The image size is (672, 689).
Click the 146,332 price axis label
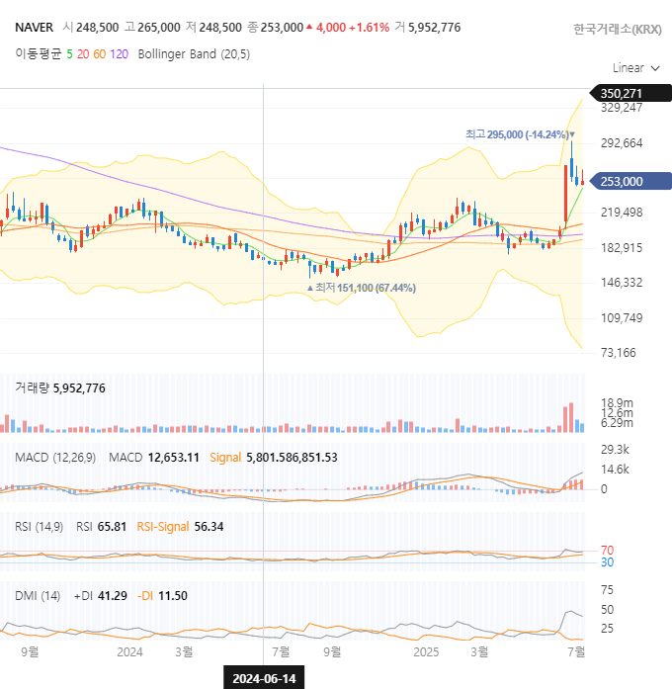point(622,282)
